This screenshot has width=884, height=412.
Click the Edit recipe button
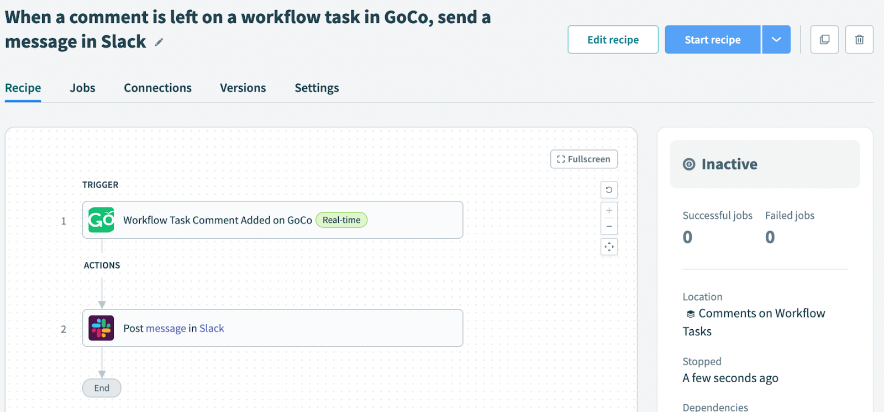coord(613,40)
